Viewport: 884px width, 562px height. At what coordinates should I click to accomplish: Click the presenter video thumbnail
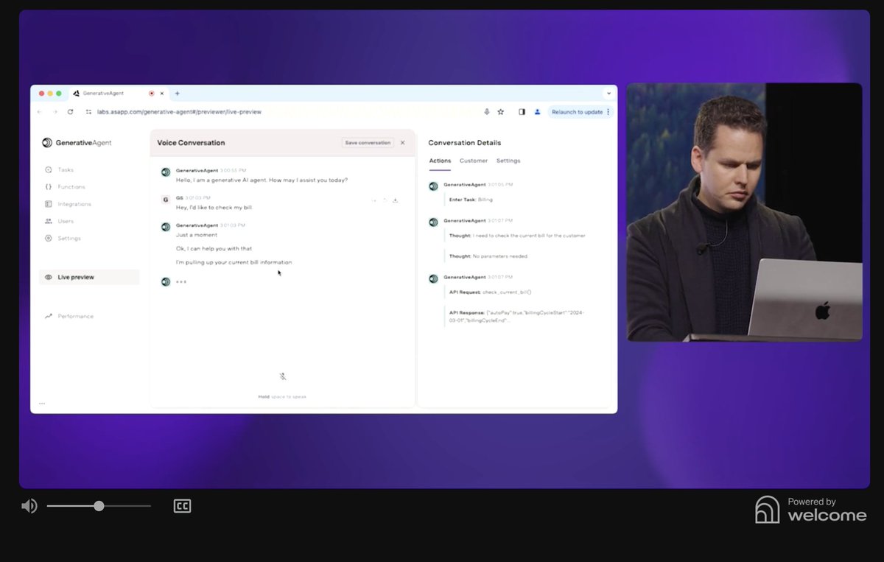744,212
